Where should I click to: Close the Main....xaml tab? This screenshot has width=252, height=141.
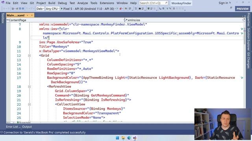pyautogui.click(x=32, y=15)
